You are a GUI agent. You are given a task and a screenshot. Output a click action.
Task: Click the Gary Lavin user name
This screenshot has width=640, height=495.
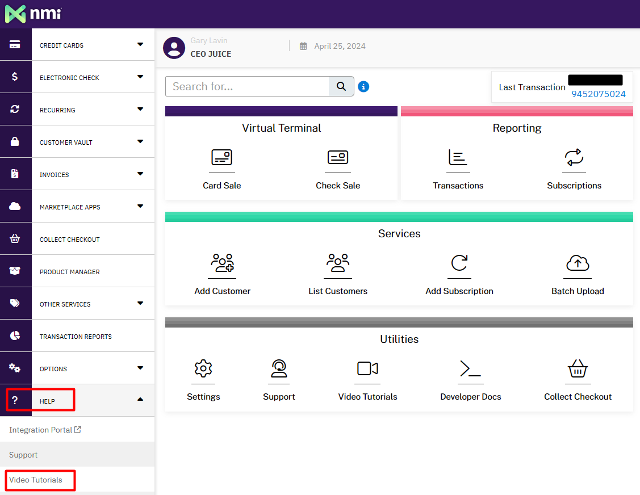tap(208, 40)
